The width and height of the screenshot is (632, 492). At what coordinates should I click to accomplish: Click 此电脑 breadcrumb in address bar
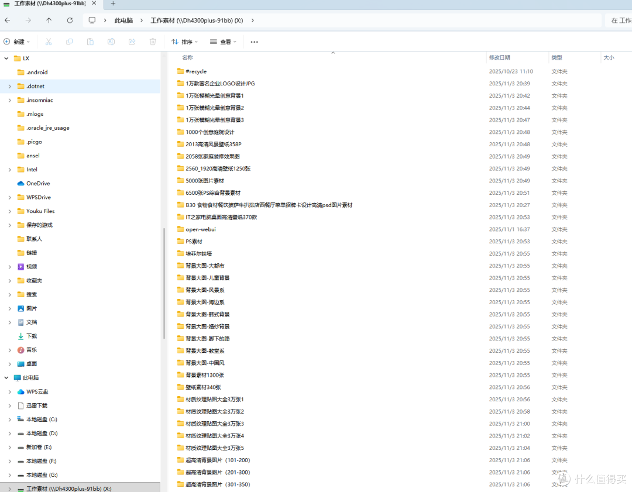123,20
